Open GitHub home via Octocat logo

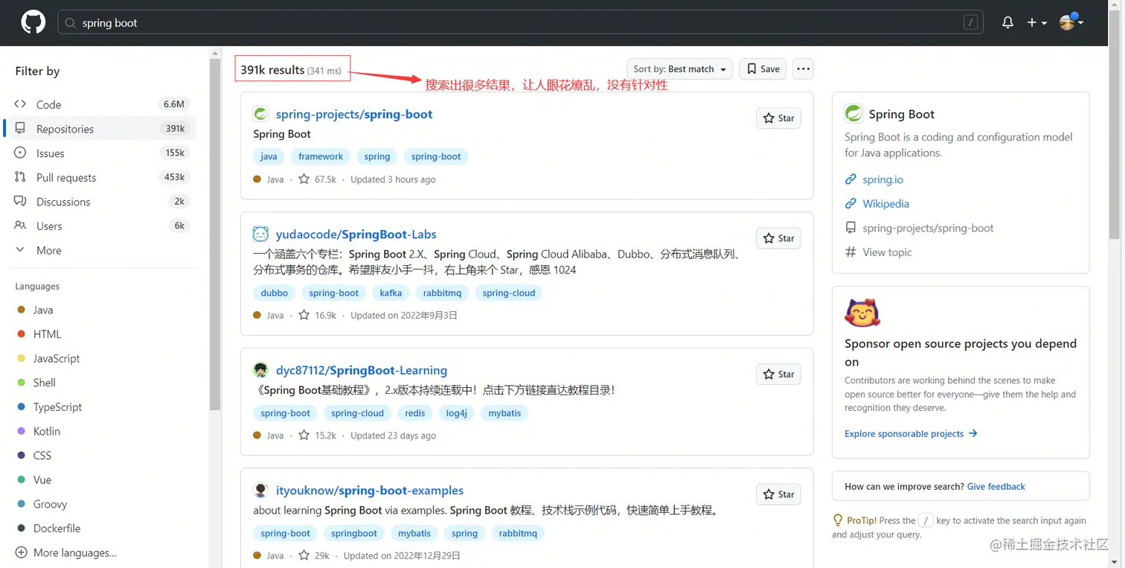(x=33, y=22)
